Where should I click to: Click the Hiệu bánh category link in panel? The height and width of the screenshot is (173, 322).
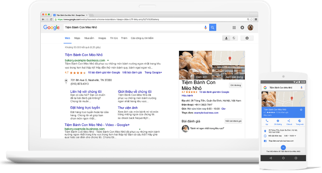tap(187, 96)
